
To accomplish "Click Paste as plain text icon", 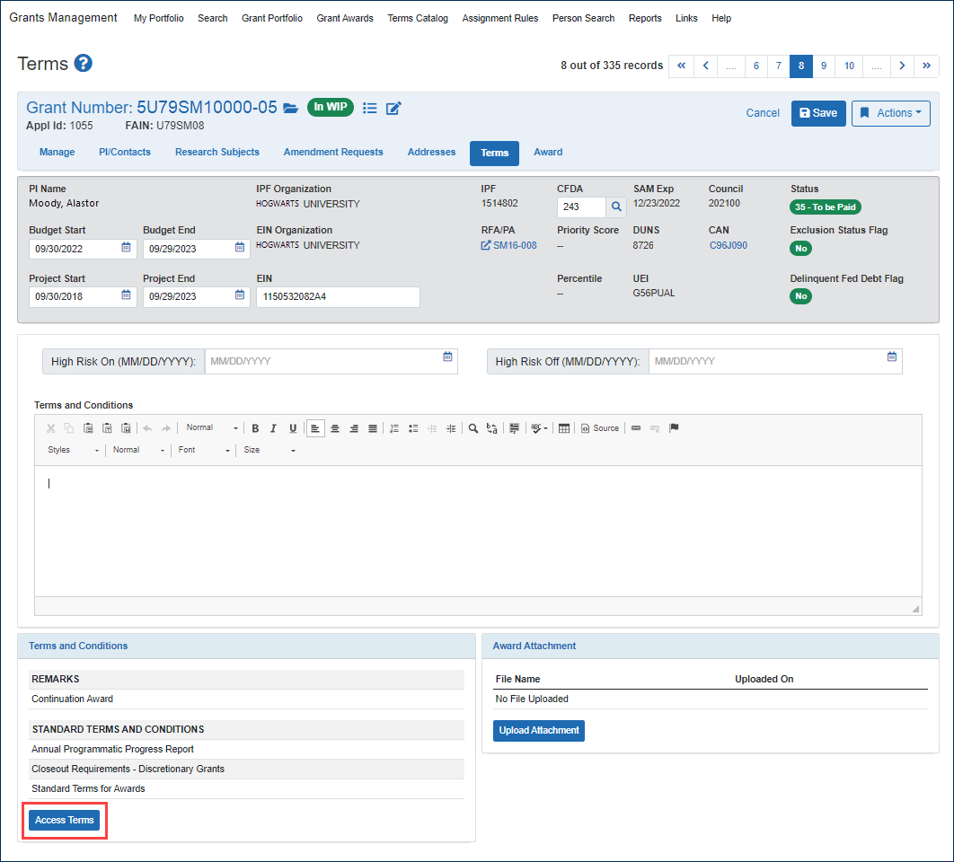I will tap(107, 428).
